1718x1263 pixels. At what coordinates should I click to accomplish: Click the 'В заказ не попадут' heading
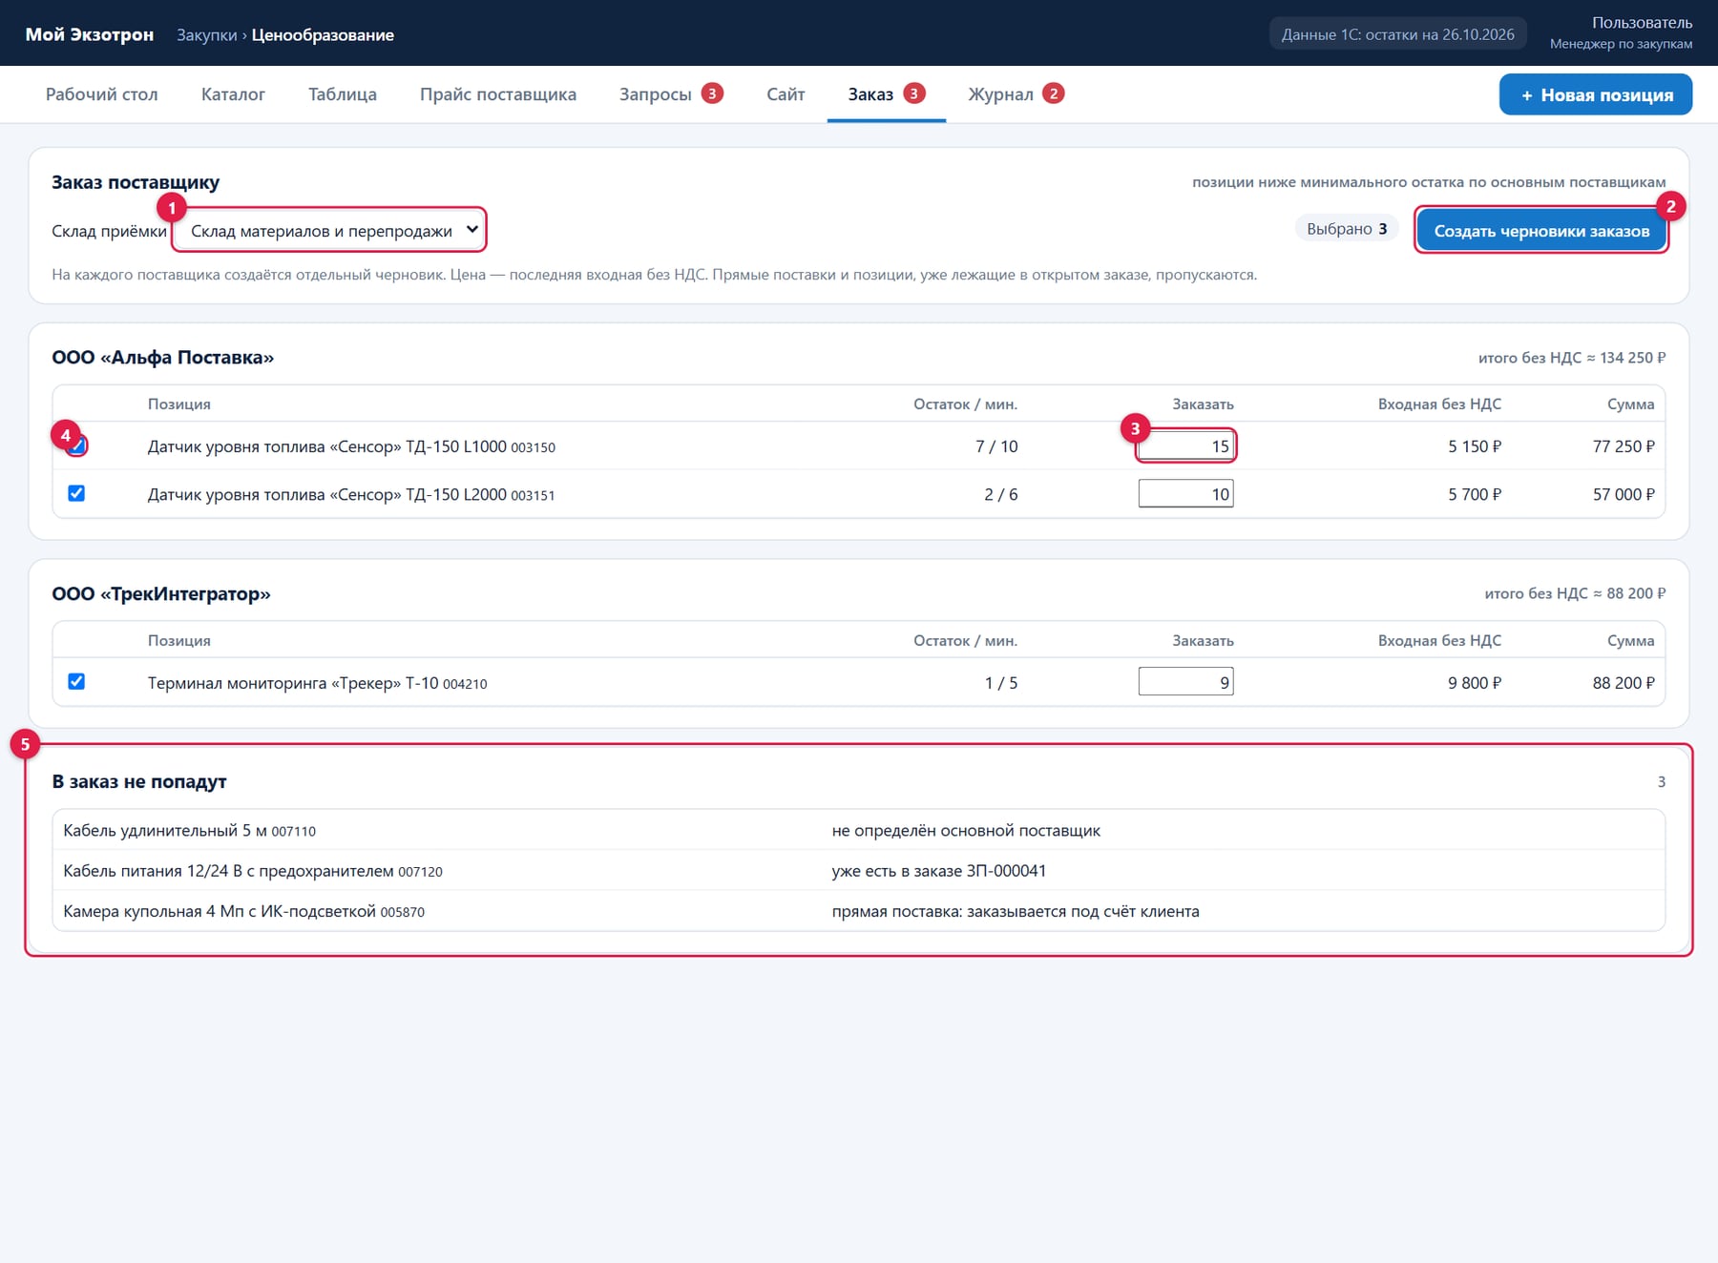(139, 781)
